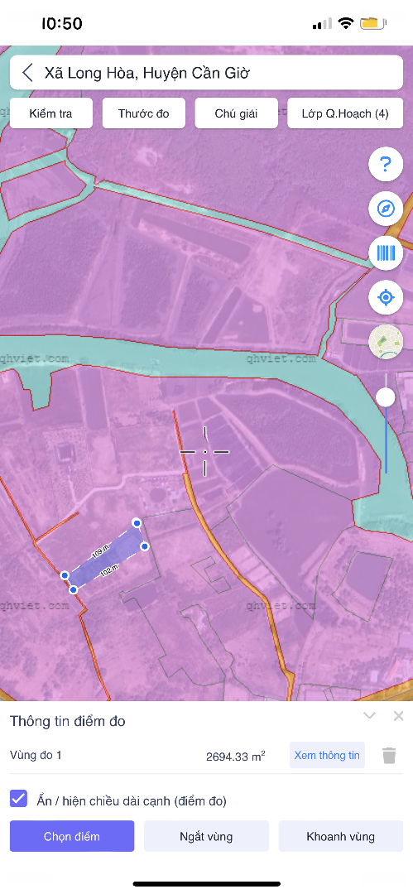Viewport: 413px width, 894px height.
Task: Tap the Chọn điểm button
Action: click(72, 836)
